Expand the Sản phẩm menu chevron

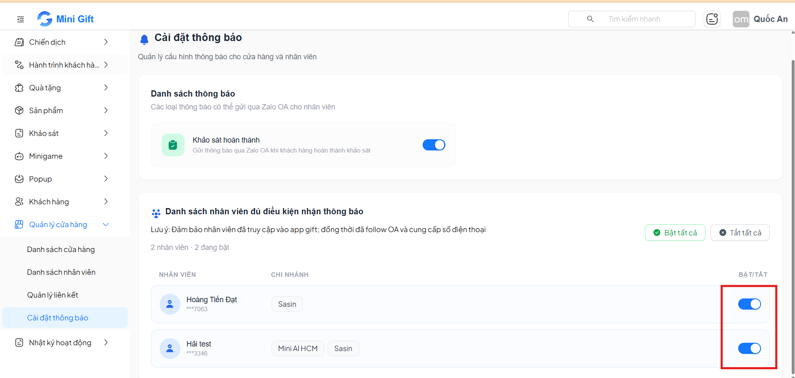pos(106,110)
